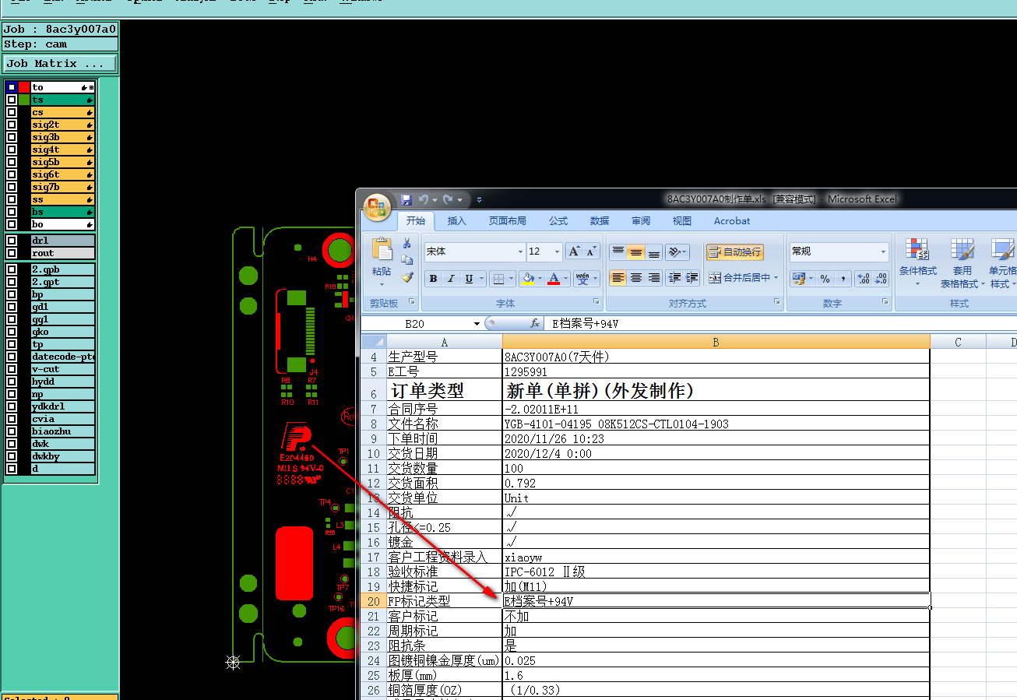Set bottom vertical alignment
The width and height of the screenshot is (1017, 700).
(x=654, y=252)
